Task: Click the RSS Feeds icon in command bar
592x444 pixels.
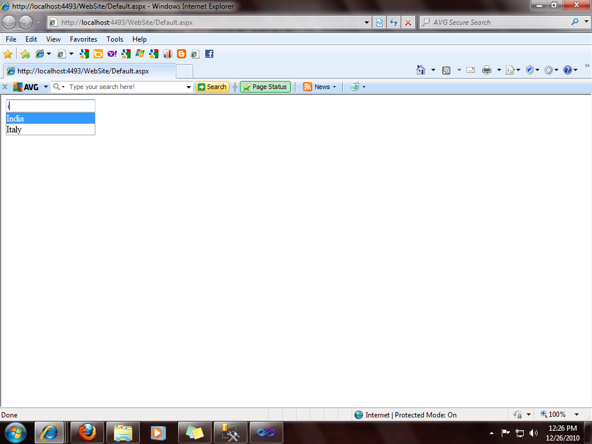Action: click(x=446, y=70)
